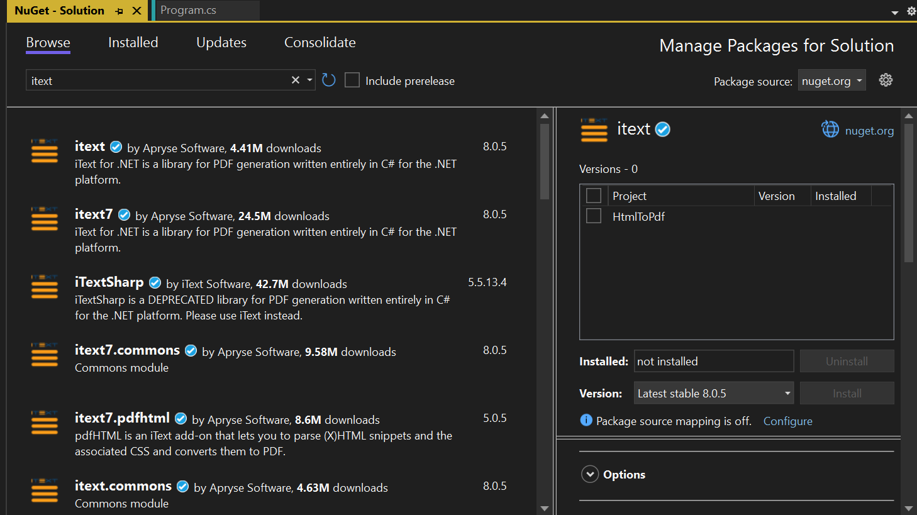Viewport: 917px width, 515px height.
Task: Toggle select-all Project header checkbox
Action: (594, 196)
